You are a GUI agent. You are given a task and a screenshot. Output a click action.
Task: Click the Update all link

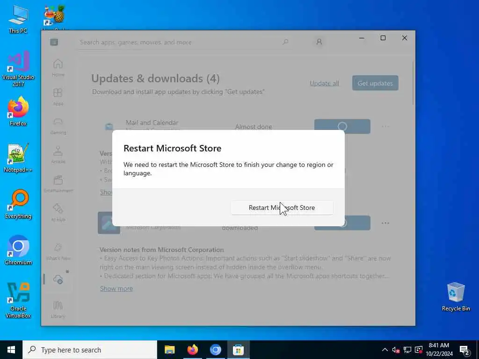[325, 83]
